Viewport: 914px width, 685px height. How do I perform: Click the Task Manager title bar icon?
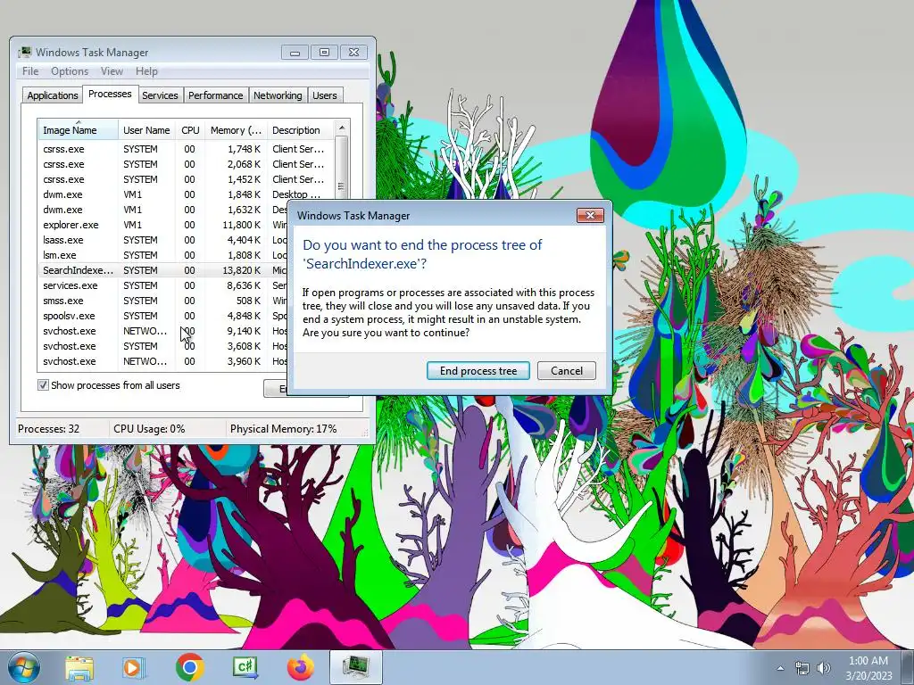(x=24, y=53)
